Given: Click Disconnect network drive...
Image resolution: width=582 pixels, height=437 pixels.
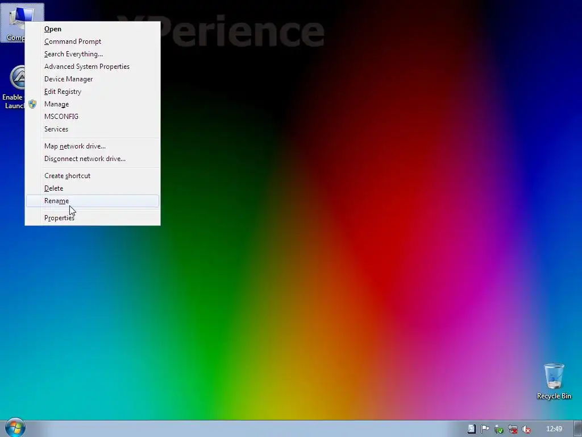Looking at the screenshot, I should click(93, 159).
